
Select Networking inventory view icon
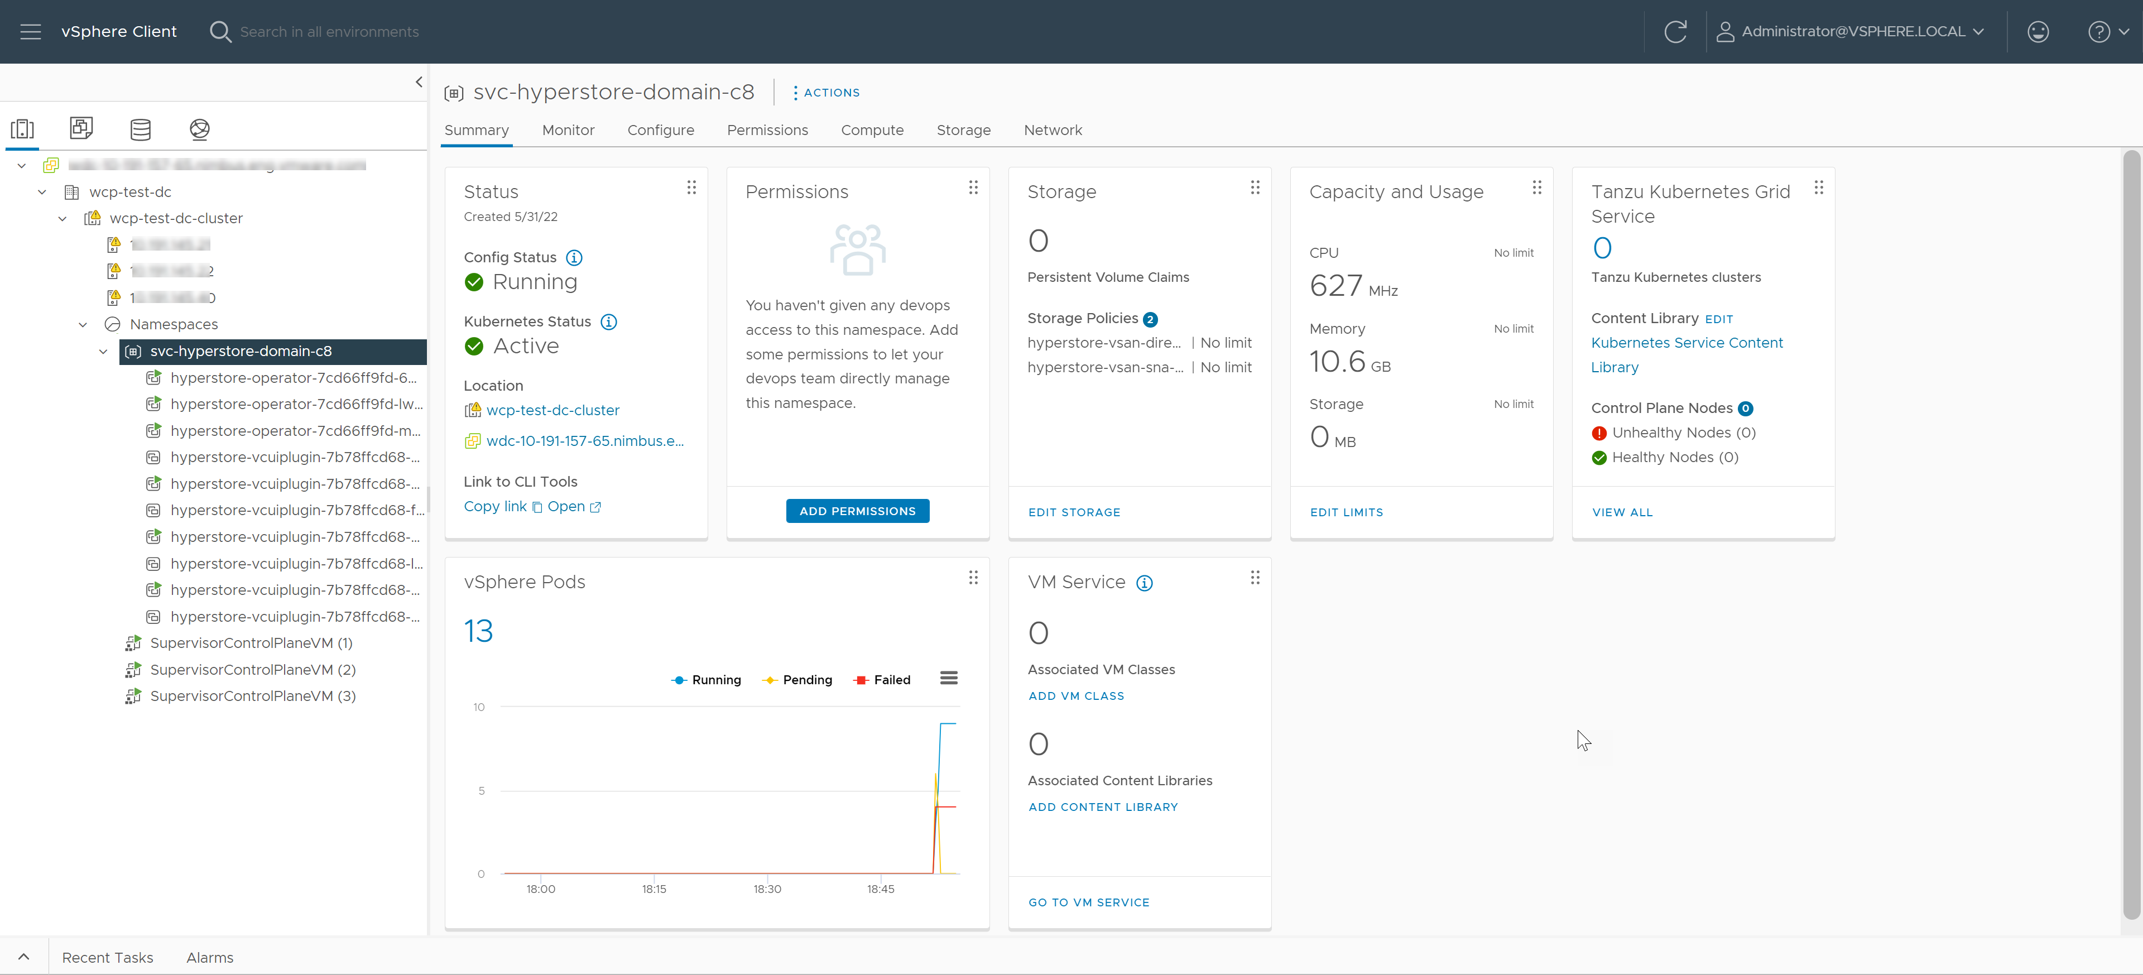(x=200, y=129)
